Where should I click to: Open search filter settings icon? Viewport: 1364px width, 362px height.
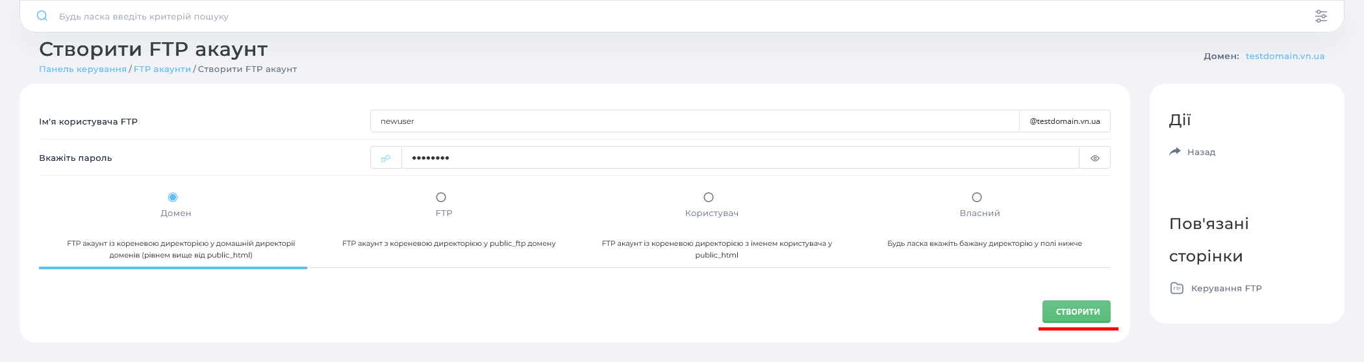[x=1320, y=16]
